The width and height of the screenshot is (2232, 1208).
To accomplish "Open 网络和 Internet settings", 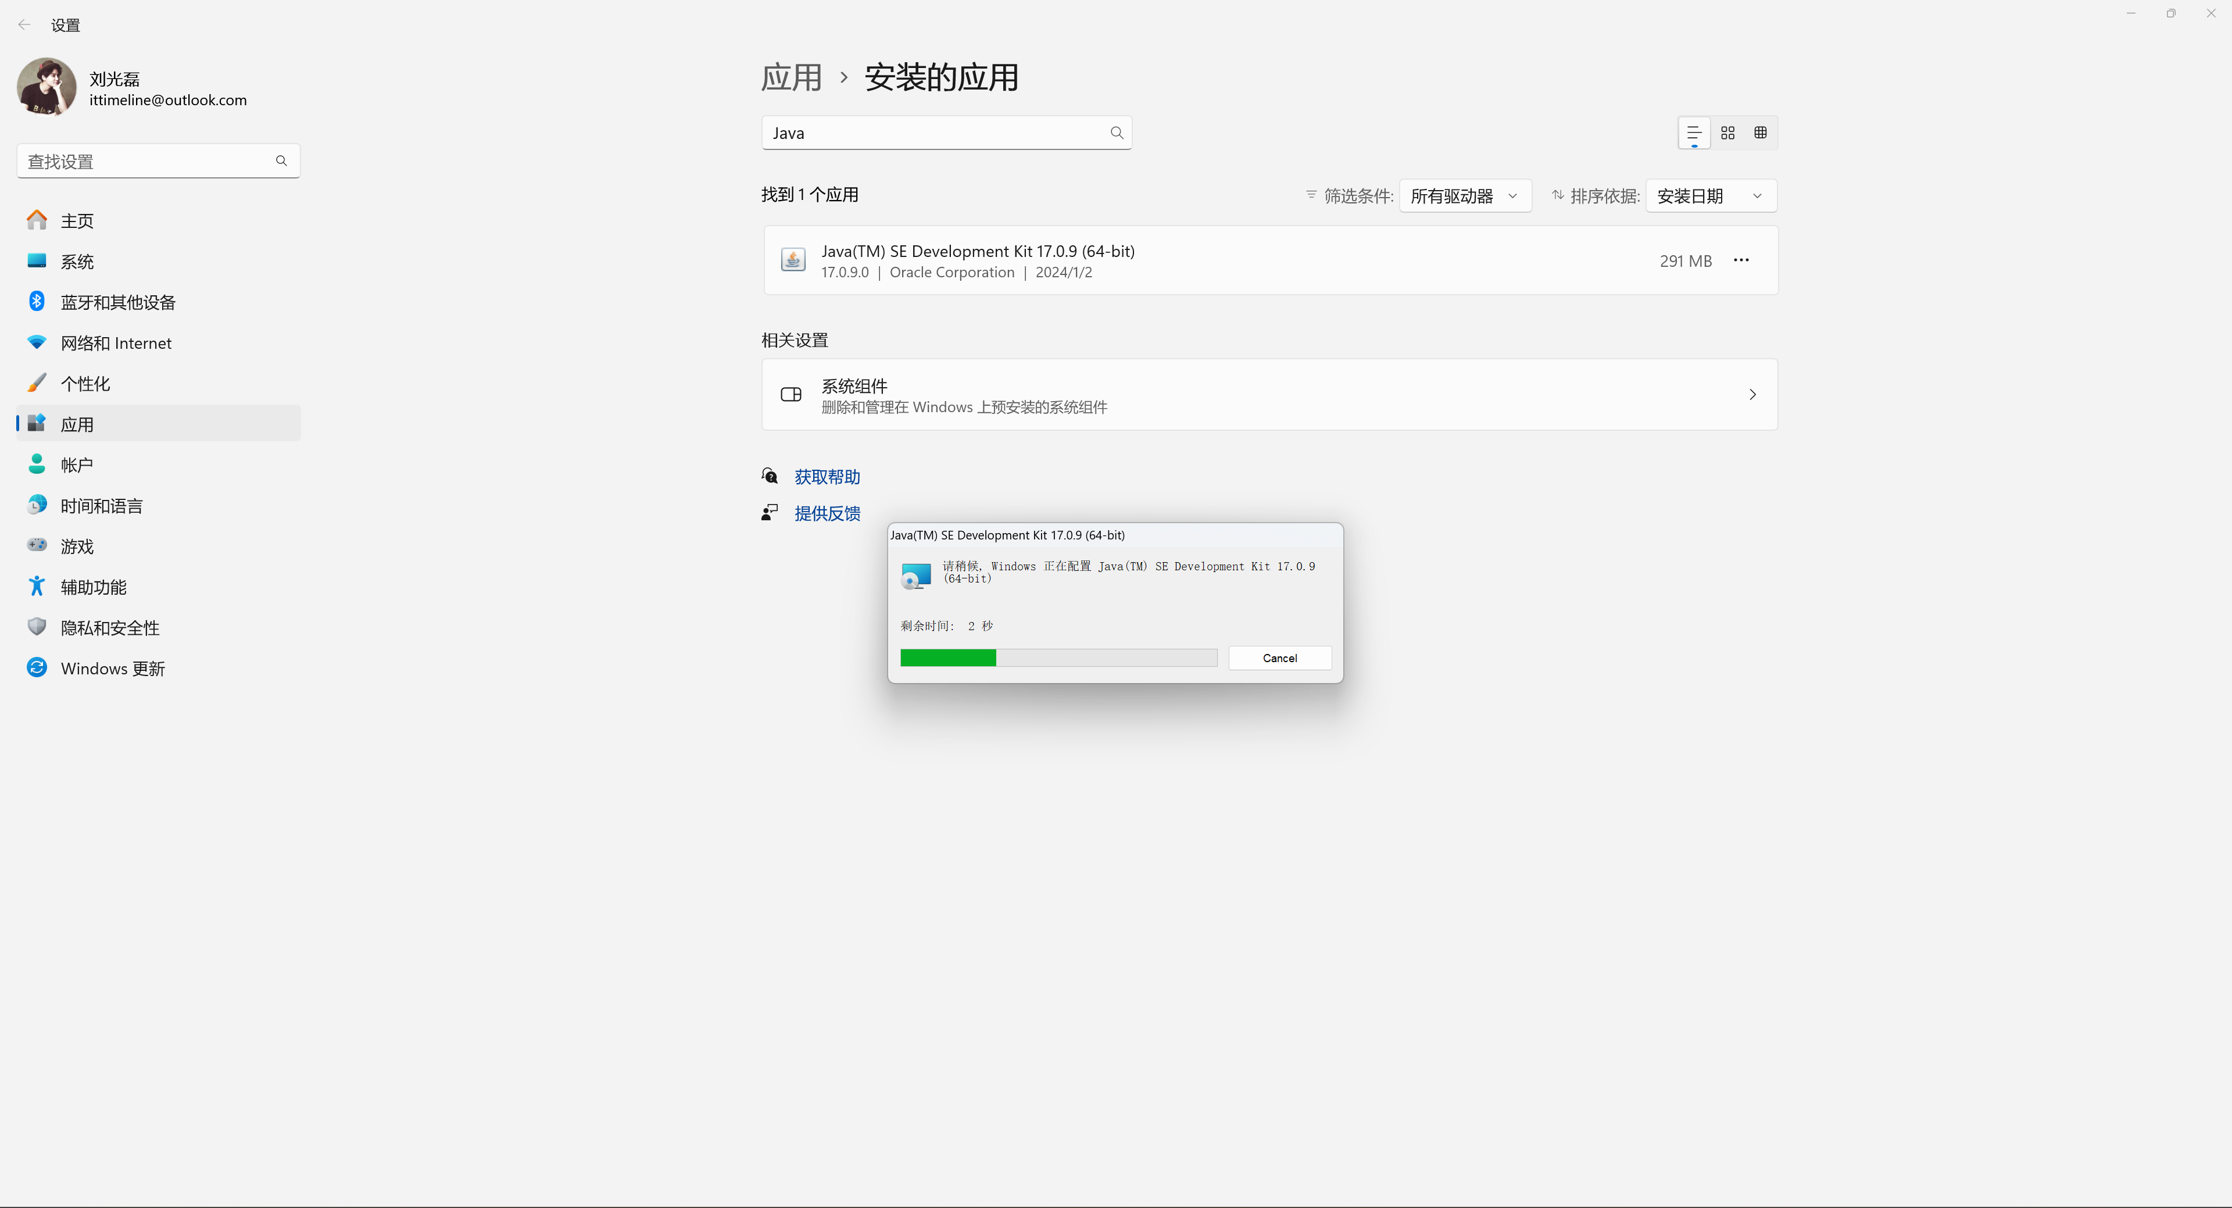I will click(x=159, y=343).
